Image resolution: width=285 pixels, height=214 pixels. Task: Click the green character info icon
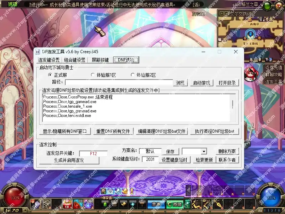point(105,204)
